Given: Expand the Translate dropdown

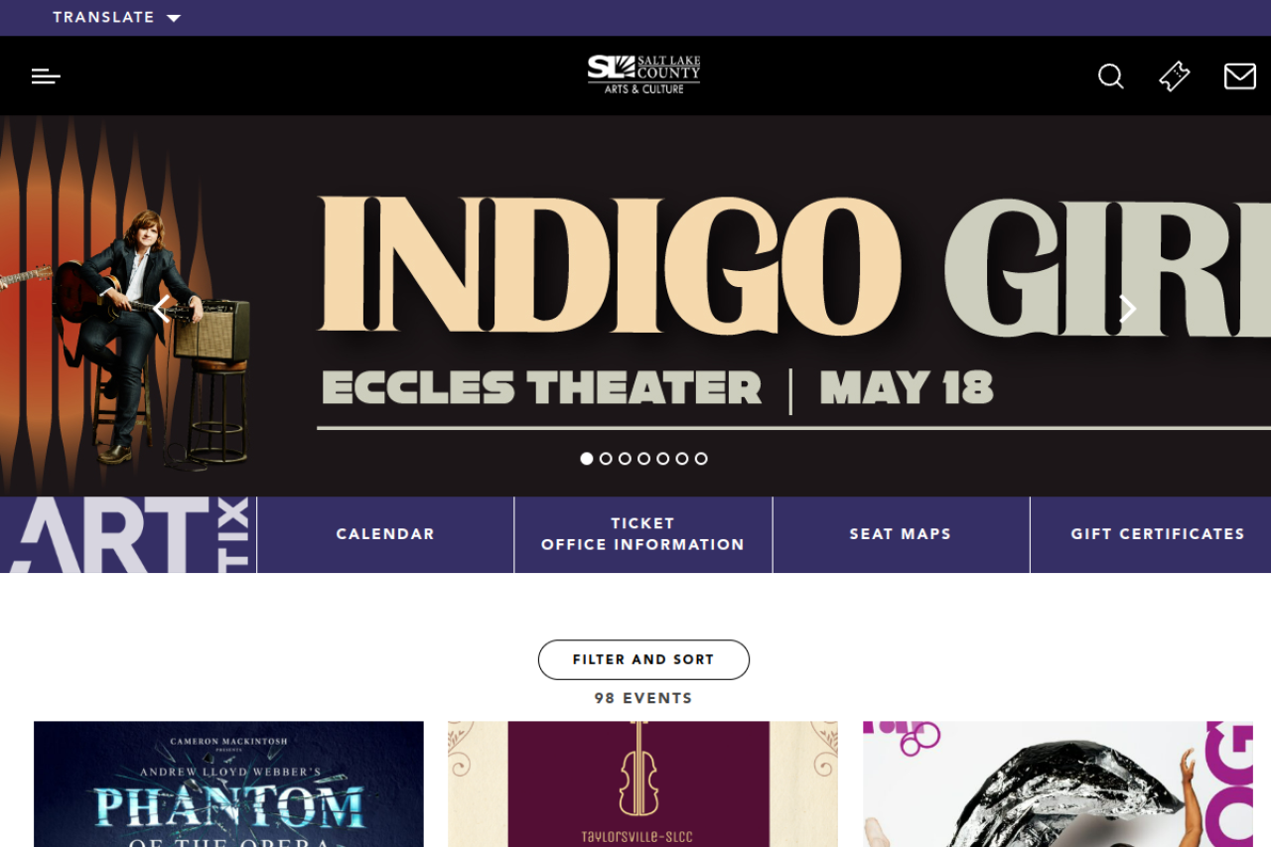Looking at the screenshot, I should click(117, 17).
